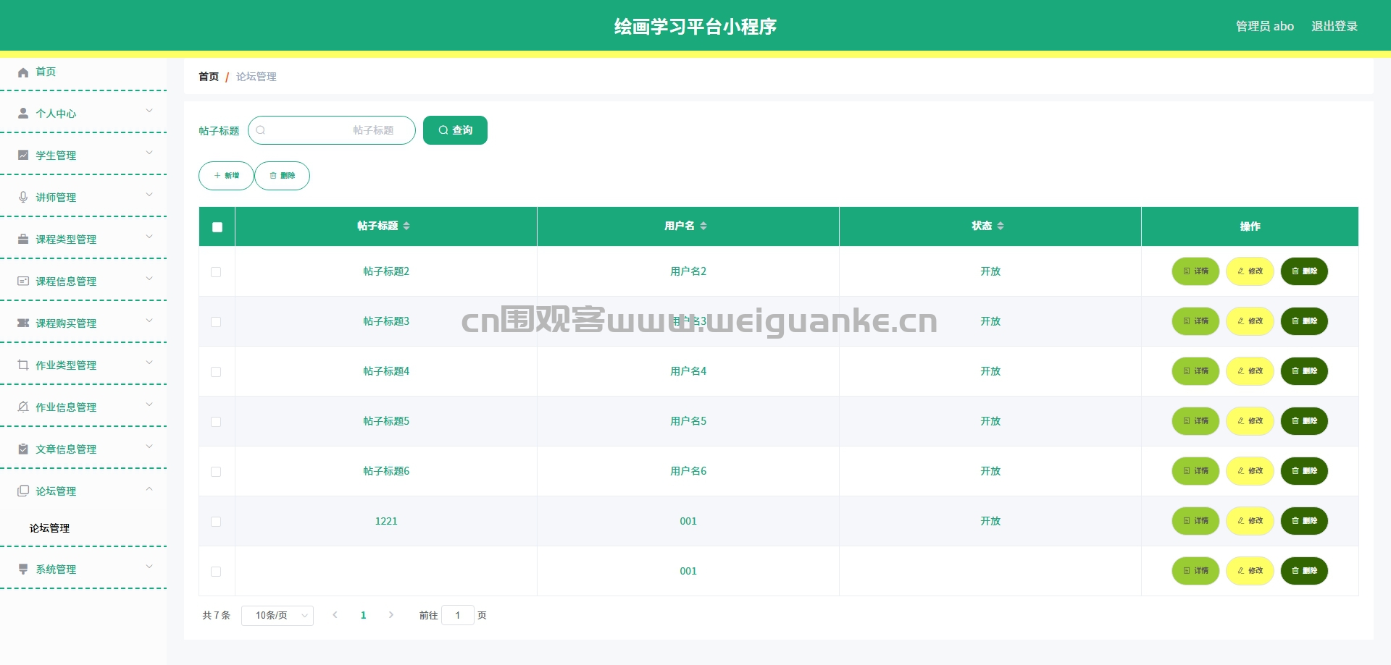This screenshot has height=665, width=1391.
Task: Open the 10条/页 page size dropdown
Action: (277, 615)
